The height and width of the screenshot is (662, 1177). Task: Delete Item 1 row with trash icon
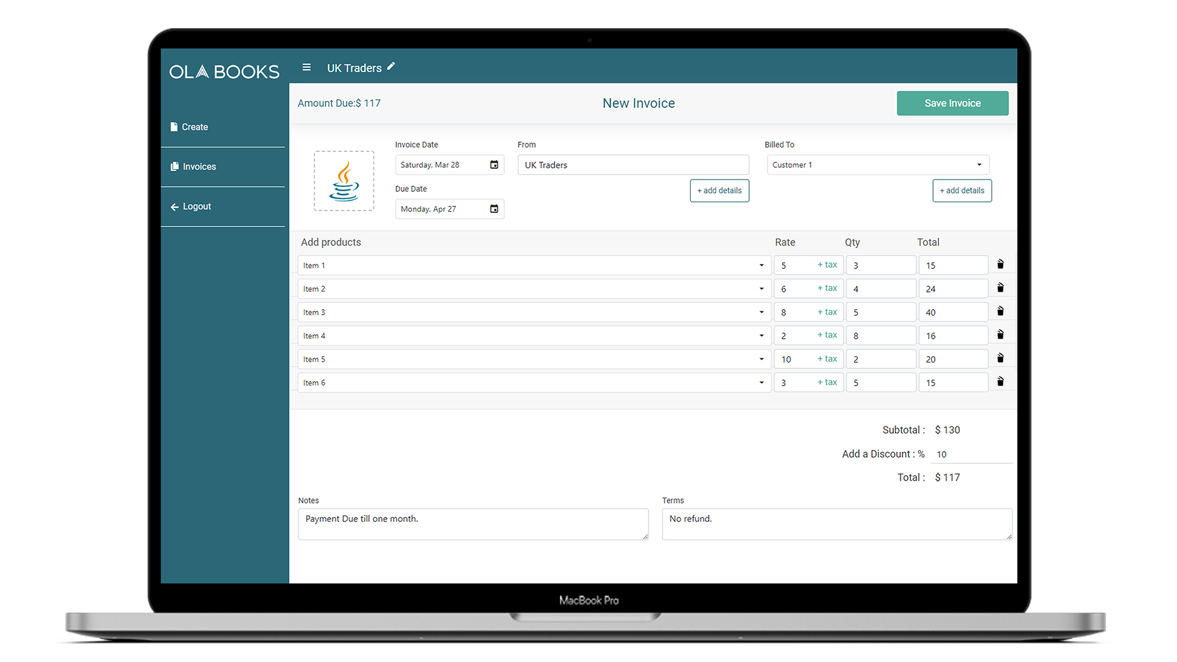pos(1000,264)
